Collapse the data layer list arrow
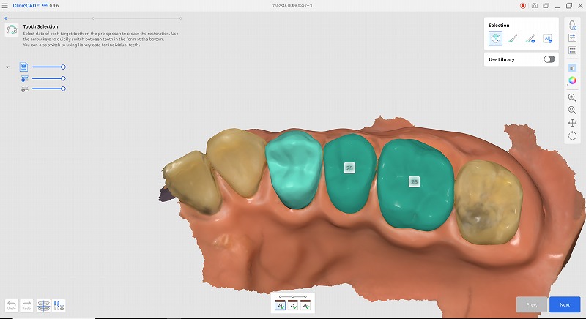586x319 pixels. tap(7, 67)
